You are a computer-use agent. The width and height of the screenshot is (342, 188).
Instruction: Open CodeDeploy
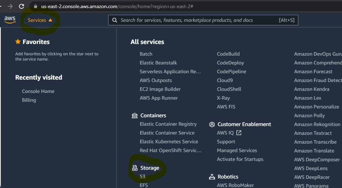tap(230, 63)
